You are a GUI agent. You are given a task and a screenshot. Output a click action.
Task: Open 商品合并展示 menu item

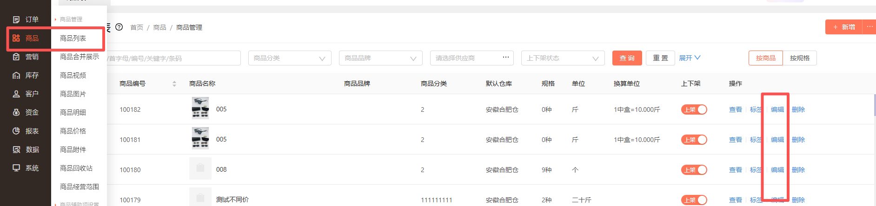[80, 57]
